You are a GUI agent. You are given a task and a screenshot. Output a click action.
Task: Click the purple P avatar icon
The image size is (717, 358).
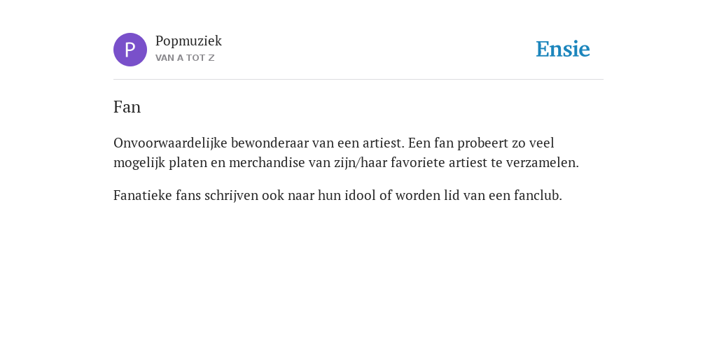pos(130,50)
